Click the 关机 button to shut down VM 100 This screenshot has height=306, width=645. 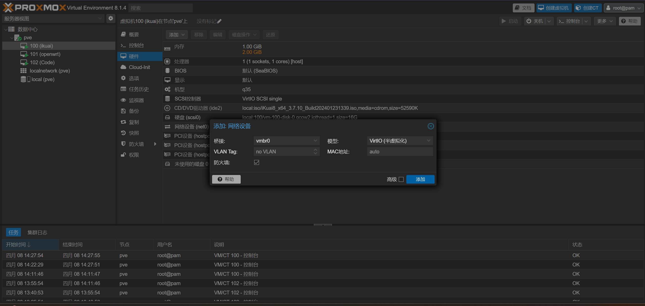[538, 21]
